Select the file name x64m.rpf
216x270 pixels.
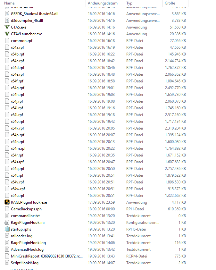pos(18,148)
